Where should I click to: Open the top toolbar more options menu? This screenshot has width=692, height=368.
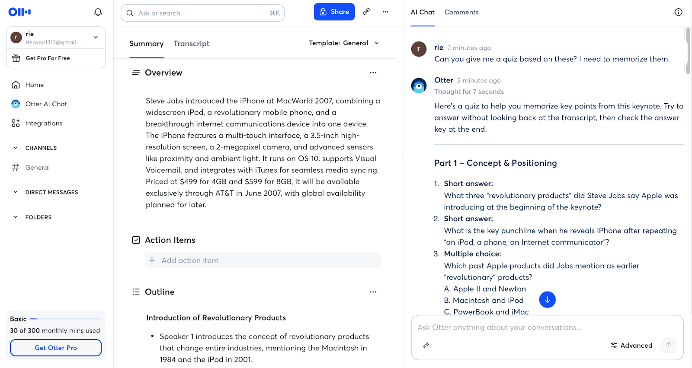[x=386, y=12]
